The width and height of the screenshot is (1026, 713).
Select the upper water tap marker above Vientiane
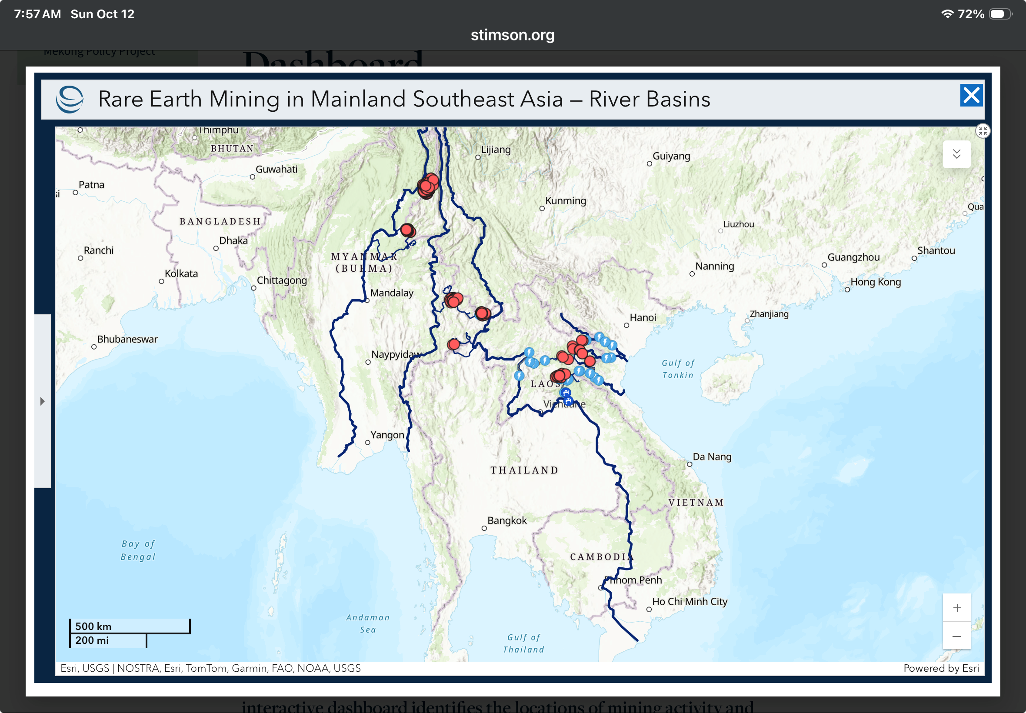tap(566, 393)
